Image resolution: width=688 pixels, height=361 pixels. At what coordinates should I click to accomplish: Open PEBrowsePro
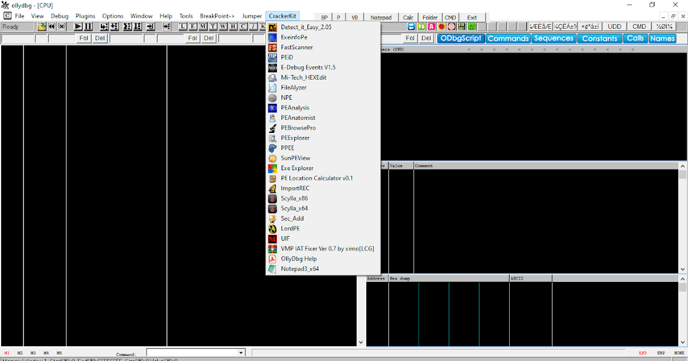pos(323,128)
